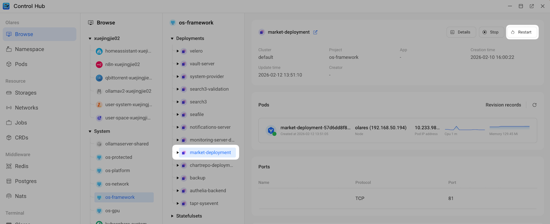Screen dimensions: 550x224
Task: Go to Pods in sidebar
Action: click(21, 64)
